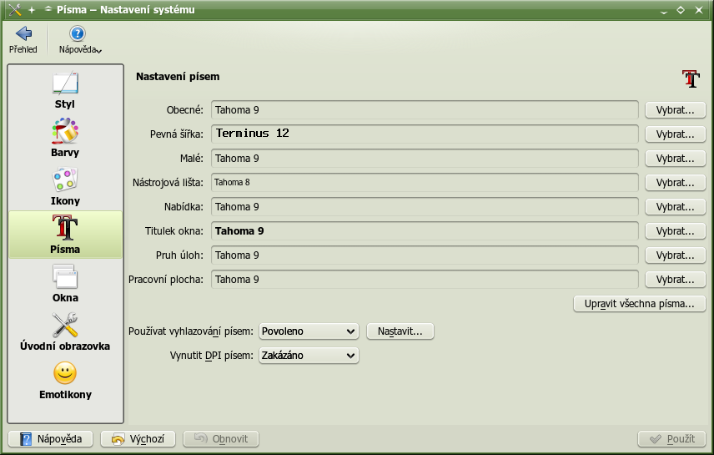The height and width of the screenshot is (455, 714).
Task: Click the Terminus 12 font preview field
Action: pyautogui.click(x=425, y=134)
